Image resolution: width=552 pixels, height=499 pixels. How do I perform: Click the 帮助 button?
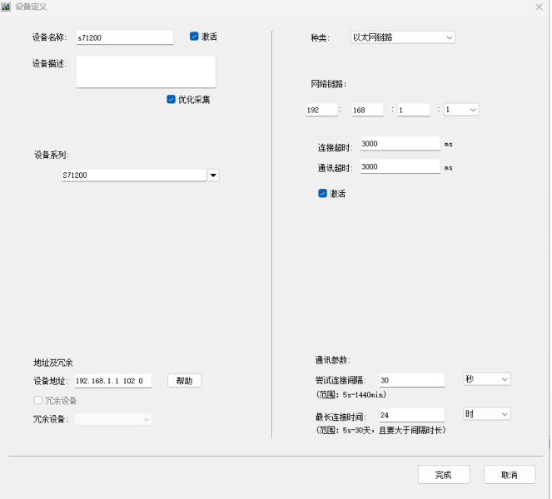coord(184,381)
